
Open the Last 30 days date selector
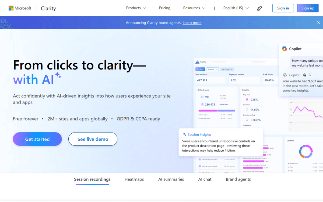pyautogui.click(x=227, y=69)
